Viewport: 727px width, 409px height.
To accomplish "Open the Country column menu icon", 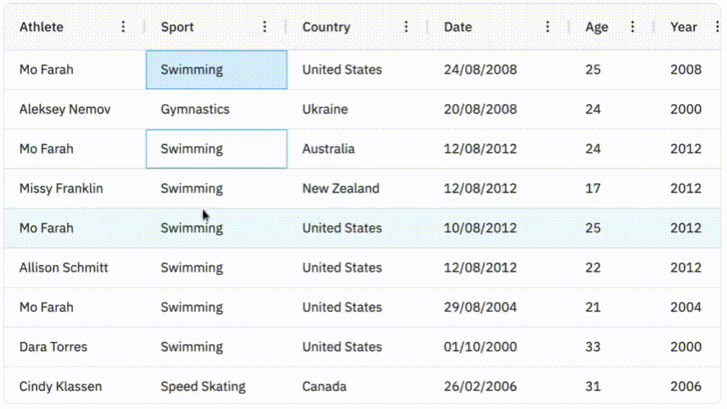I will (x=406, y=27).
